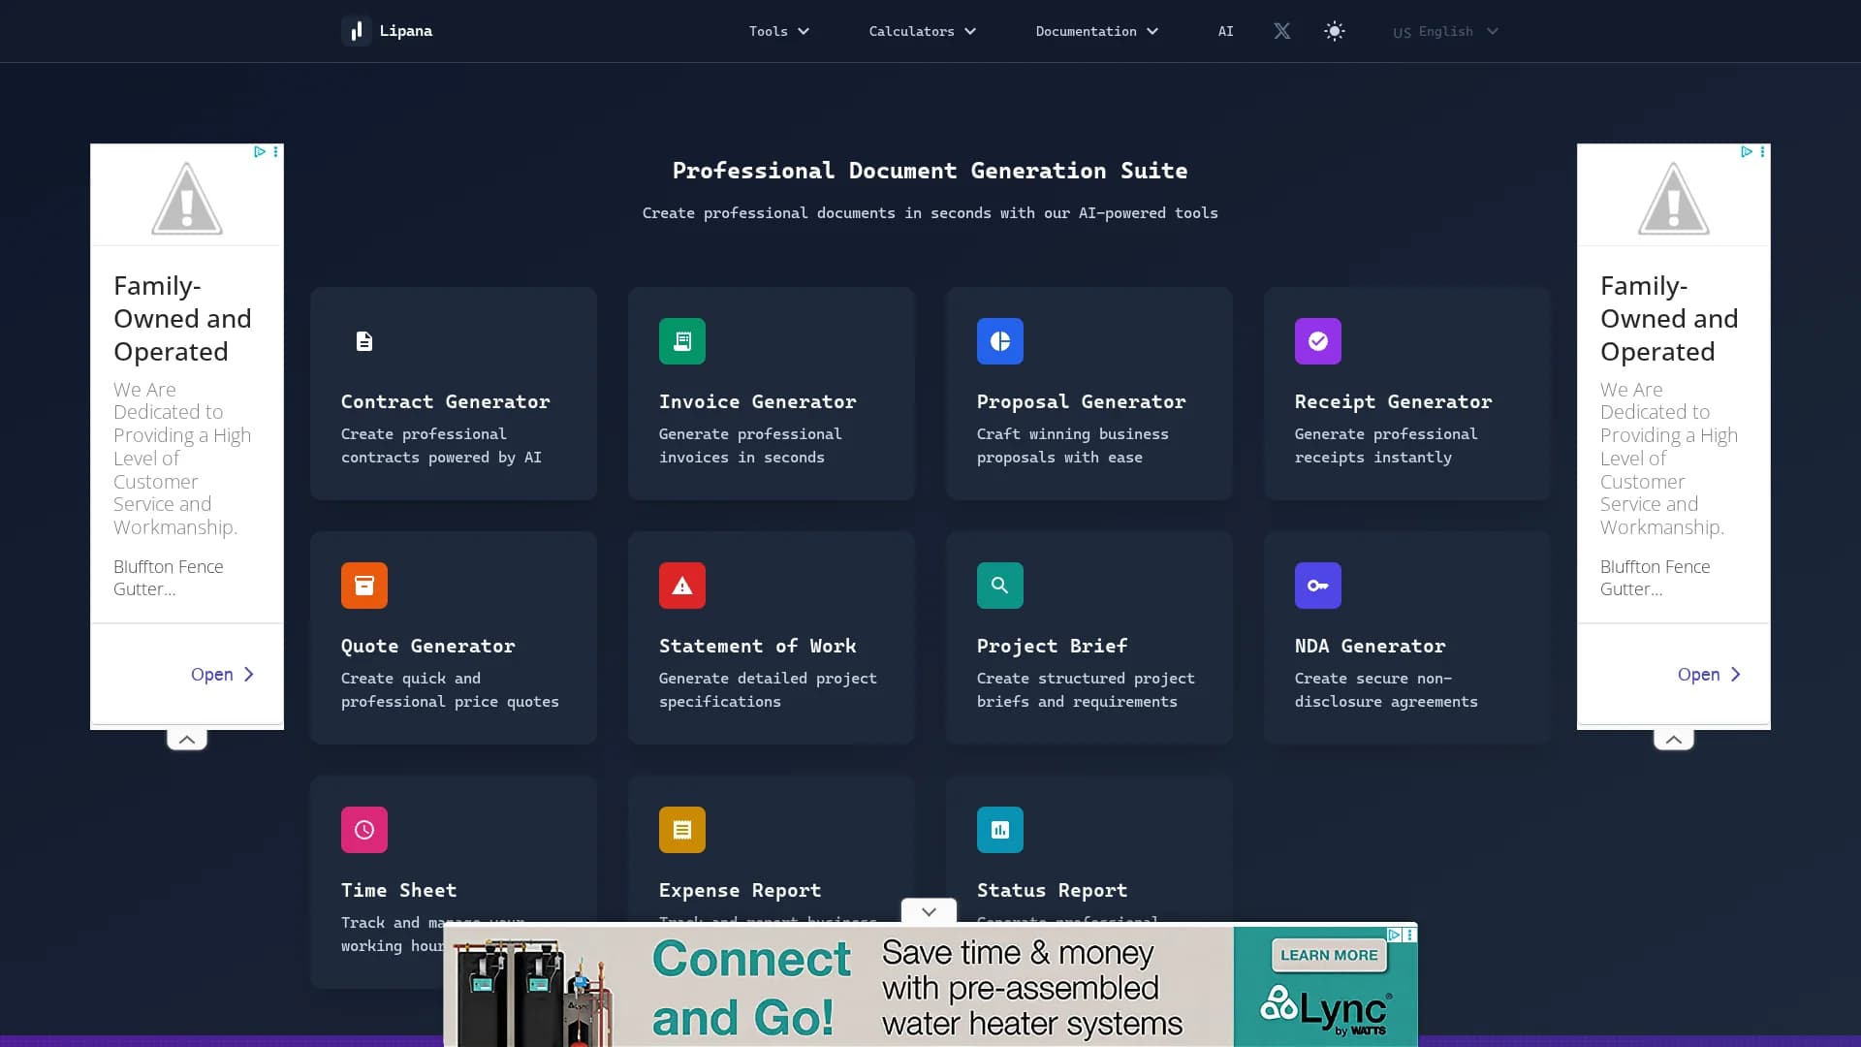Collapse the right sidebar ad
The image size is (1861, 1047).
(x=1674, y=740)
